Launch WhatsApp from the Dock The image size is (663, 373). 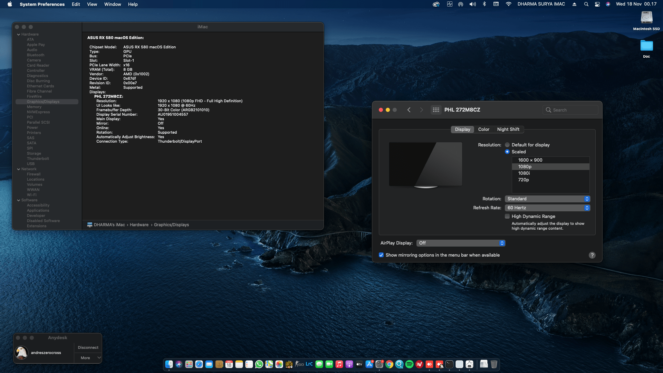(x=258, y=364)
